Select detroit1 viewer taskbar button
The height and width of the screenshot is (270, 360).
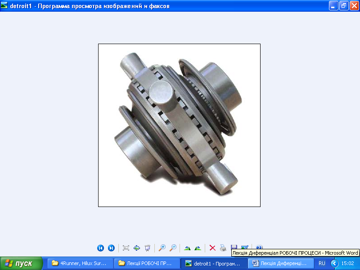coord(214,264)
